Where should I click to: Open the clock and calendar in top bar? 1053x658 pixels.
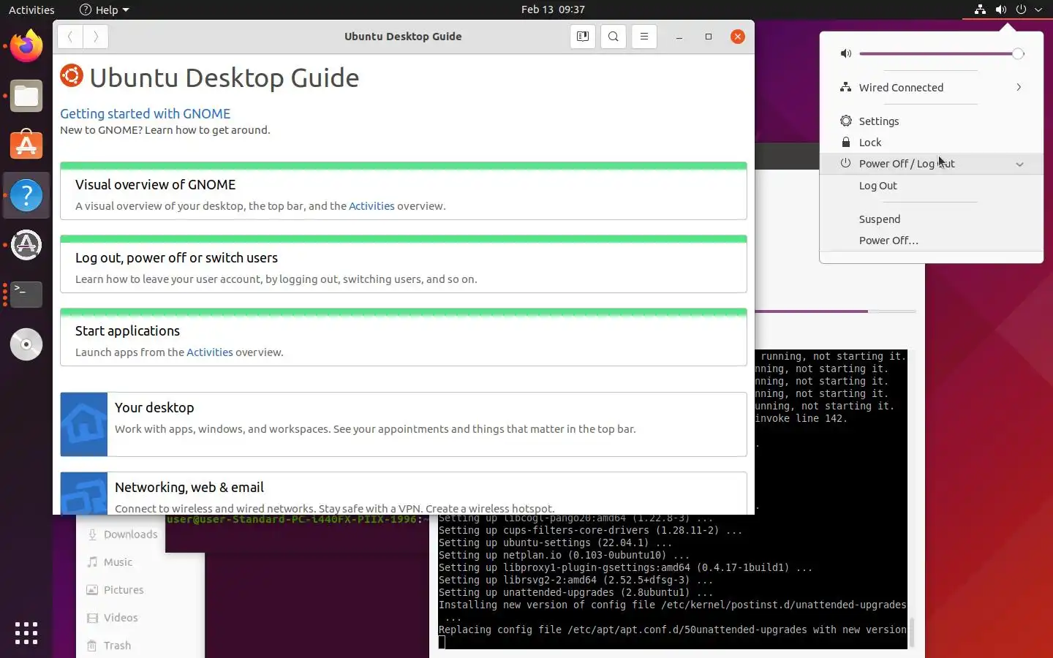[x=553, y=10]
